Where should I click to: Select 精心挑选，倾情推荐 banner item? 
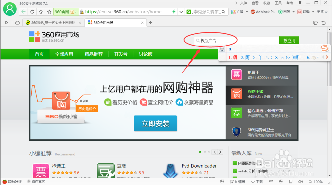pos(262,113)
